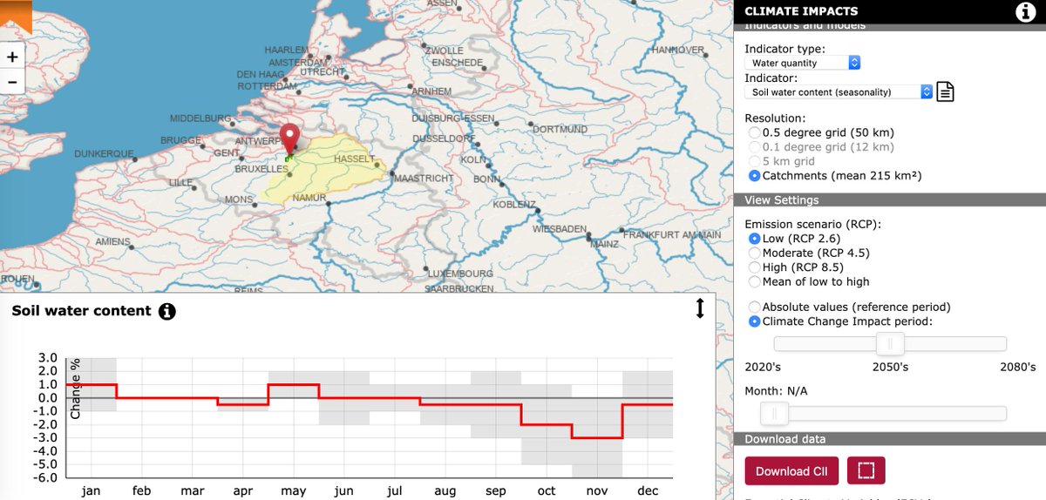Choose Low (RCP 2.6) scenario
This screenshot has width=1046, height=500.
[755, 239]
